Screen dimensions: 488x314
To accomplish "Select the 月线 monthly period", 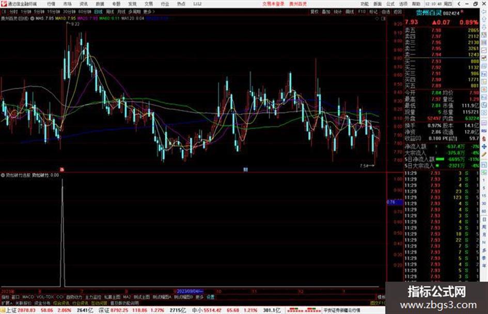I will click(x=121, y=11).
